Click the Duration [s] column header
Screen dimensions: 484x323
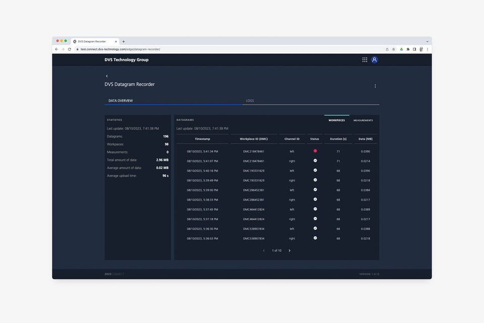(x=338, y=139)
